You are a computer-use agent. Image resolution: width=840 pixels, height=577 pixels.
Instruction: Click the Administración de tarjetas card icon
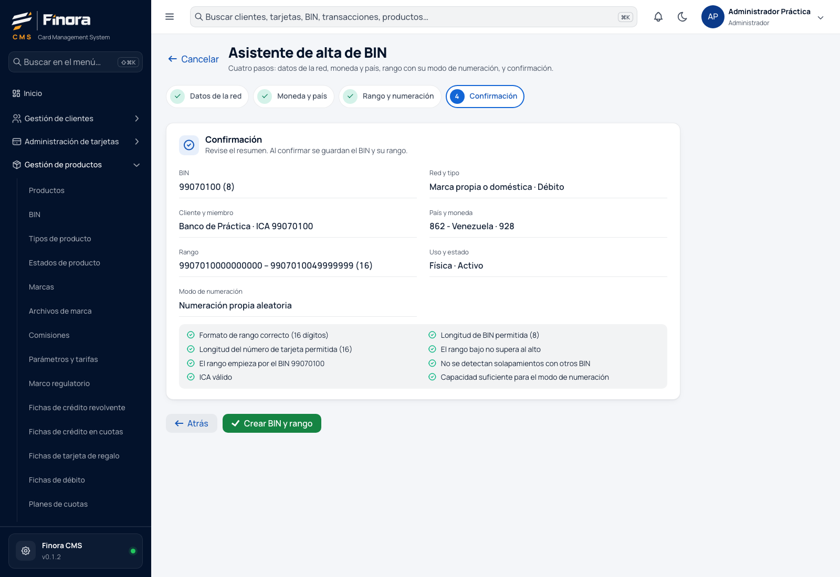tap(17, 142)
